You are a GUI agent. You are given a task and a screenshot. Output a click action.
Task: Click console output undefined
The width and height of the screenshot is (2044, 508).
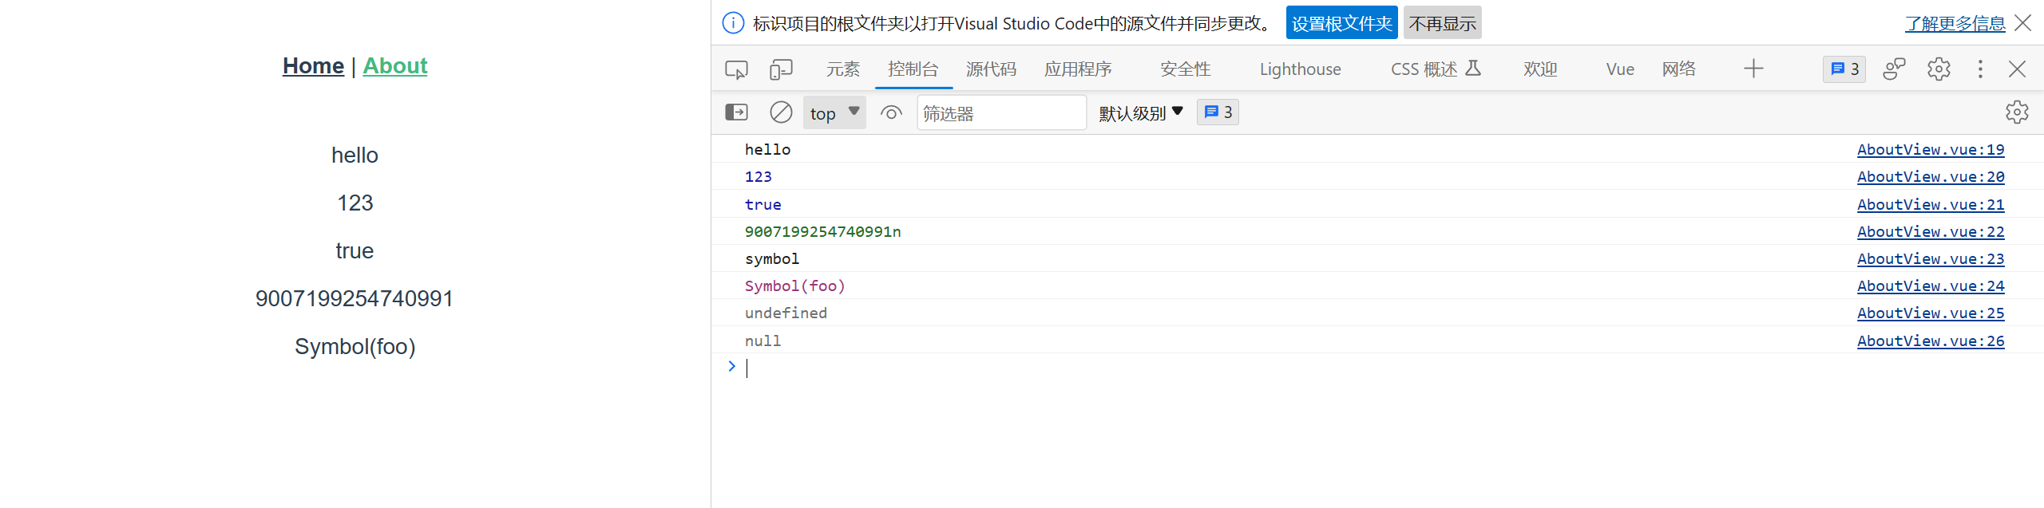tap(786, 313)
